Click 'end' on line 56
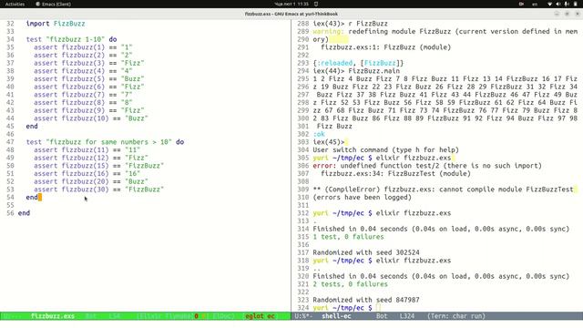Image resolution: width=583 pixels, height=328 pixels. tap(24, 213)
